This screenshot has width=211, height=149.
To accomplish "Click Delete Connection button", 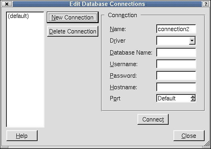I will pos(73,31).
